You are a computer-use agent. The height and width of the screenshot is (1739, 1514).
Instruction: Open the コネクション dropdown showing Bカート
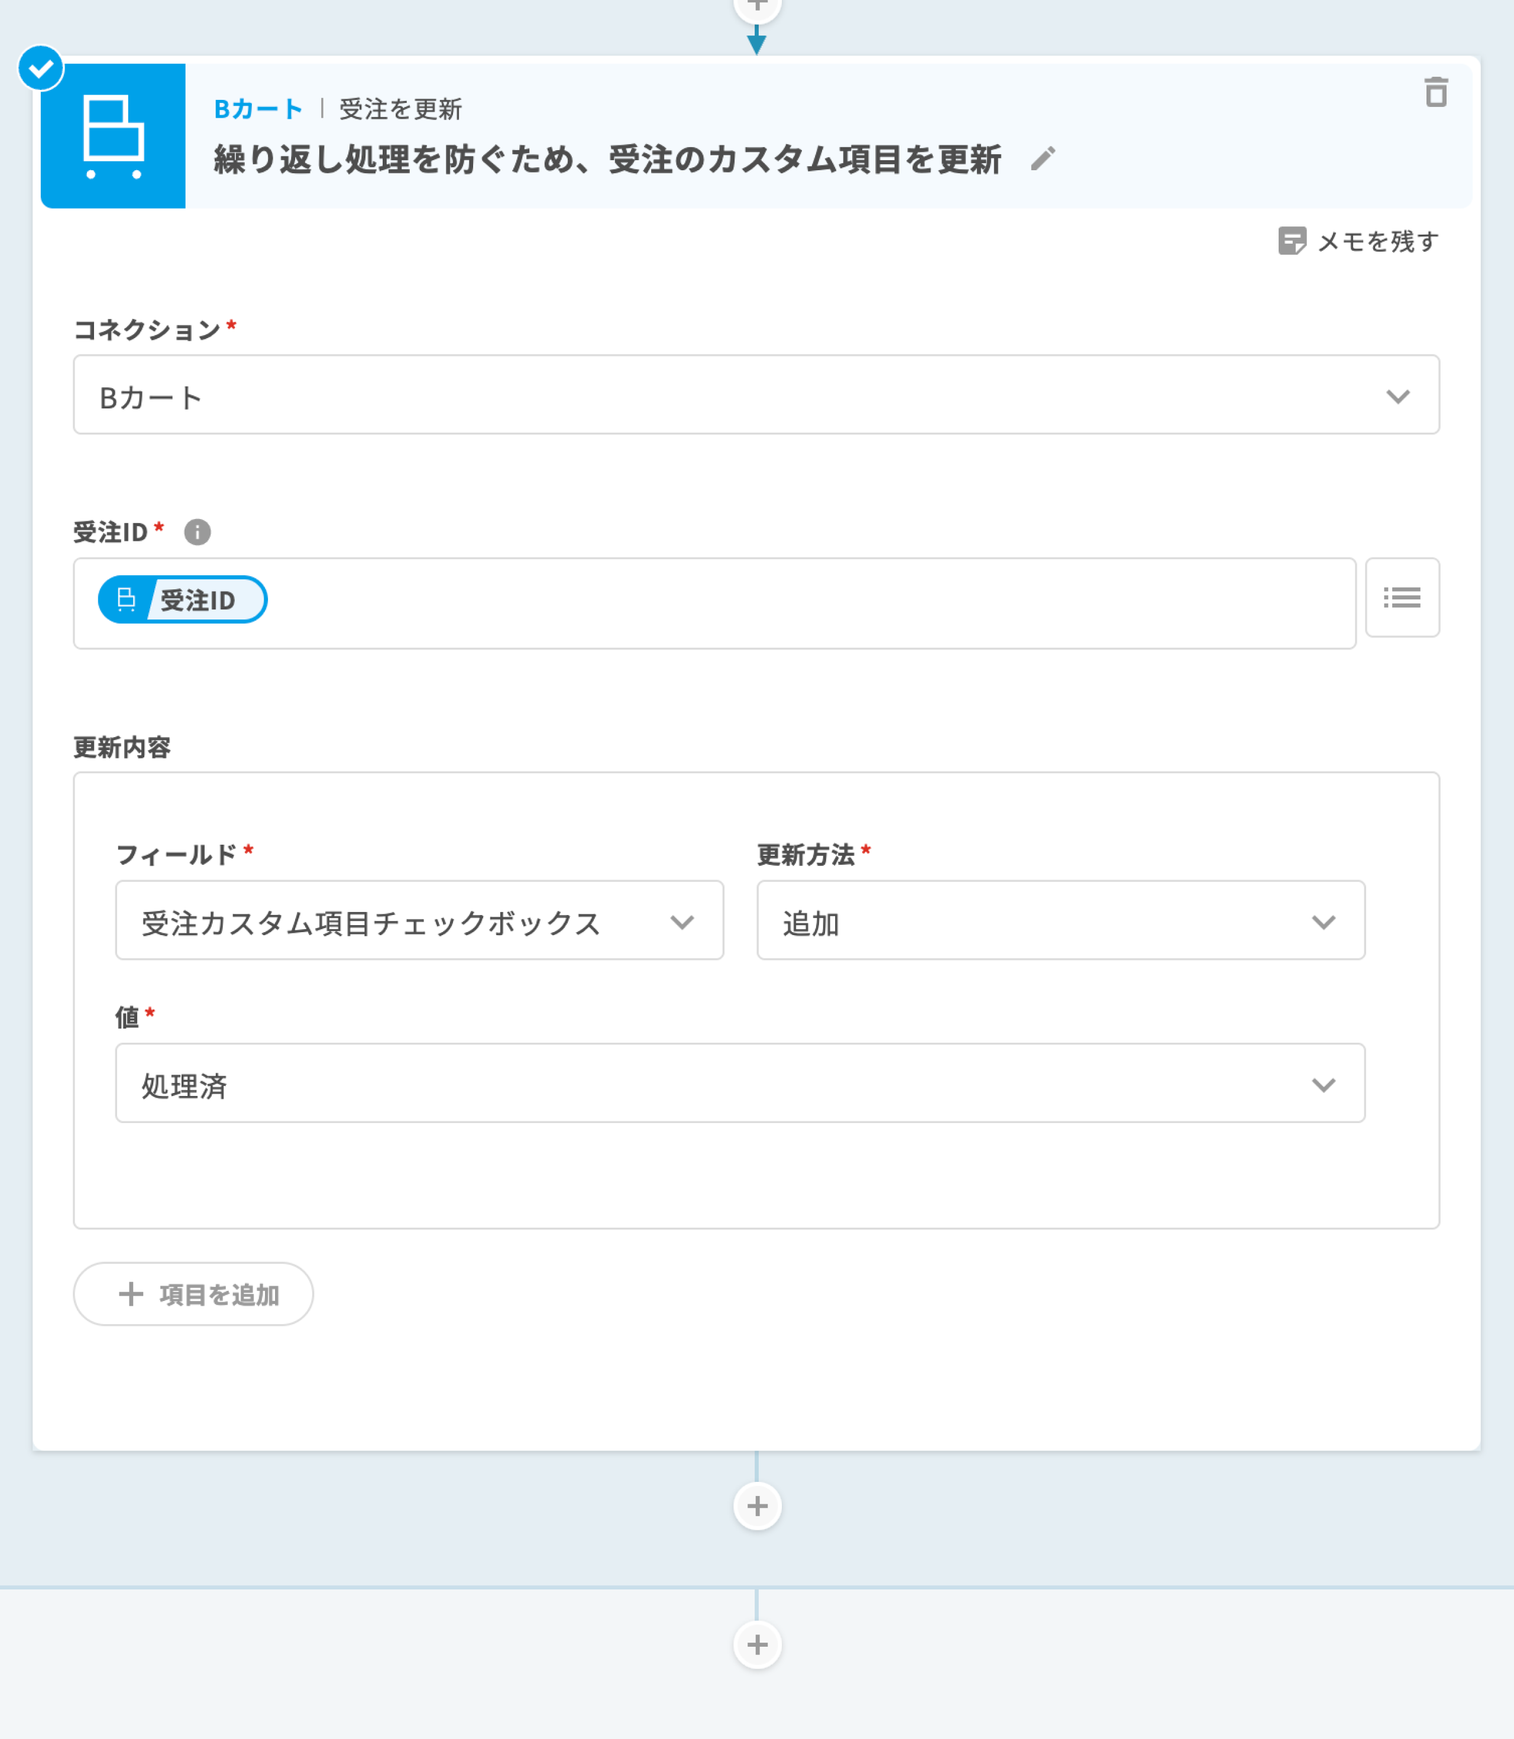tap(756, 395)
